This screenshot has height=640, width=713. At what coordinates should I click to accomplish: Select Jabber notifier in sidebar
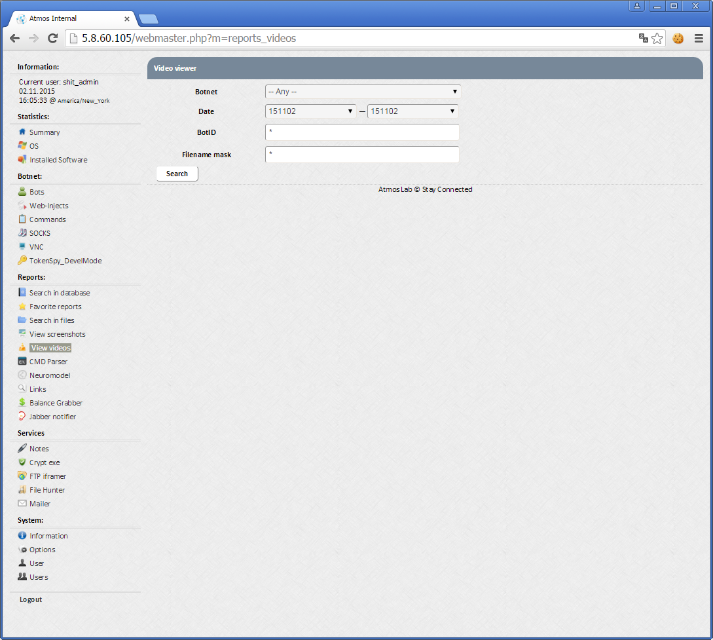tap(53, 417)
